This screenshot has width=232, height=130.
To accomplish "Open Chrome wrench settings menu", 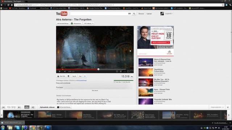I will click(230, 5).
